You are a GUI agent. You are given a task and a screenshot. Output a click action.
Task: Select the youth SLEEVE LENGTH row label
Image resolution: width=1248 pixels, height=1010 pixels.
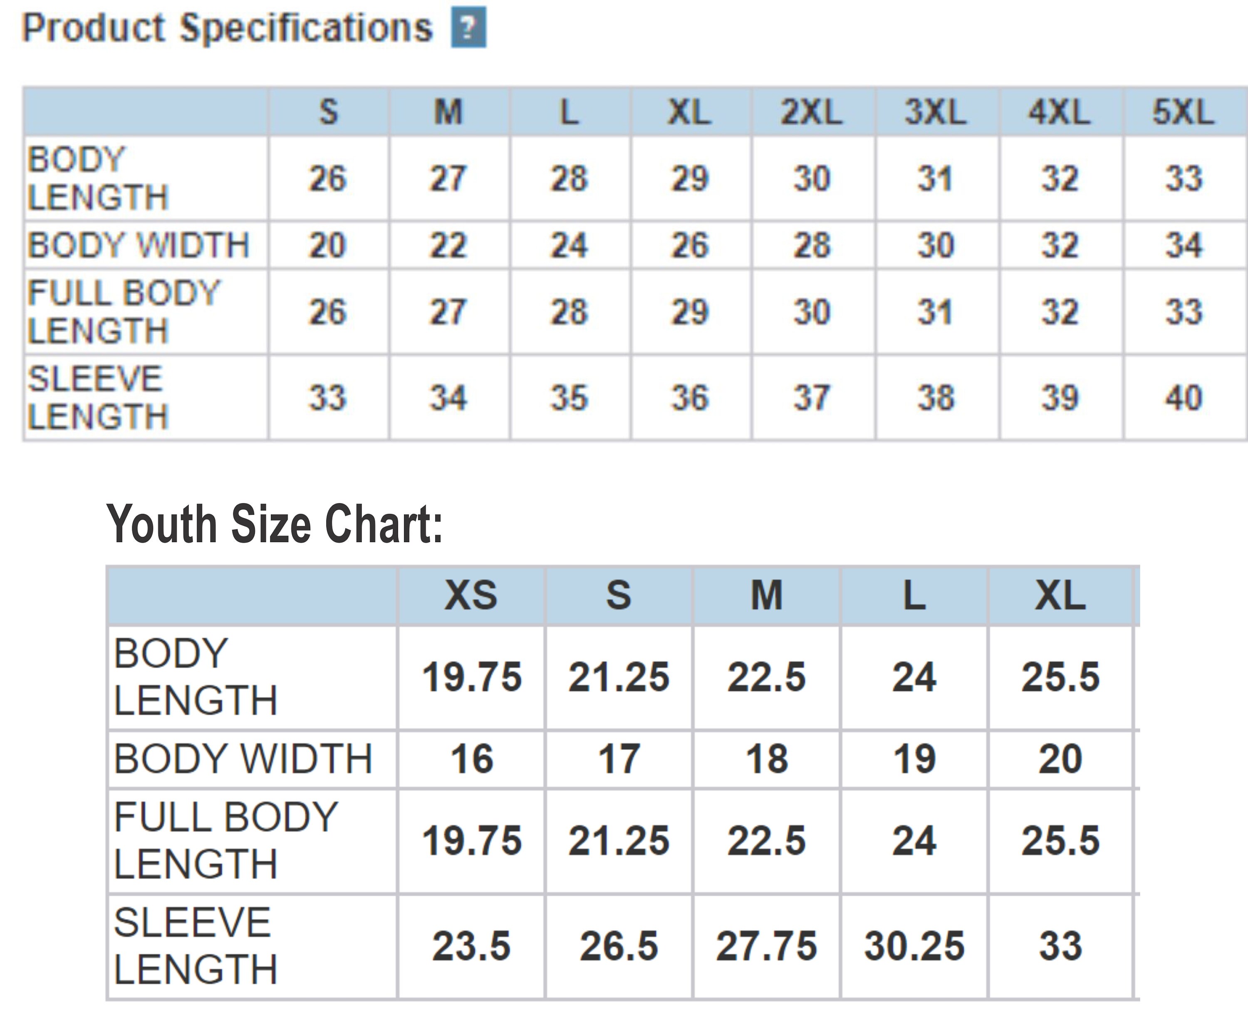(195, 946)
